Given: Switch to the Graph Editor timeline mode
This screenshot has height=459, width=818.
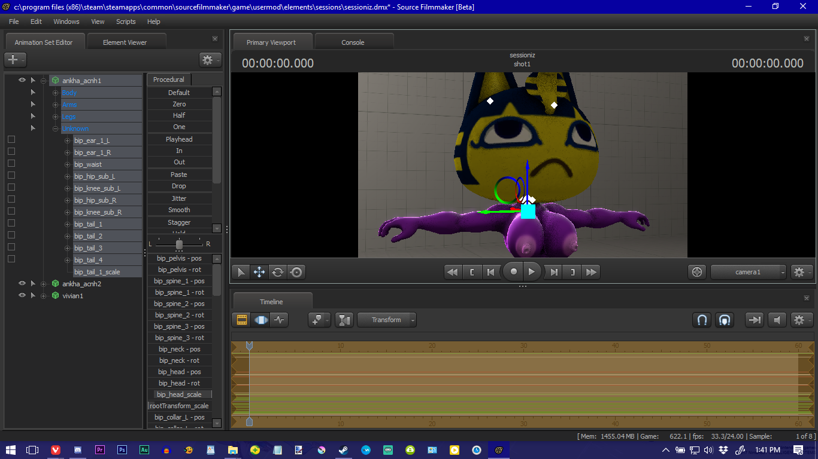Looking at the screenshot, I should pyautogui.click(x=279, y=320).
